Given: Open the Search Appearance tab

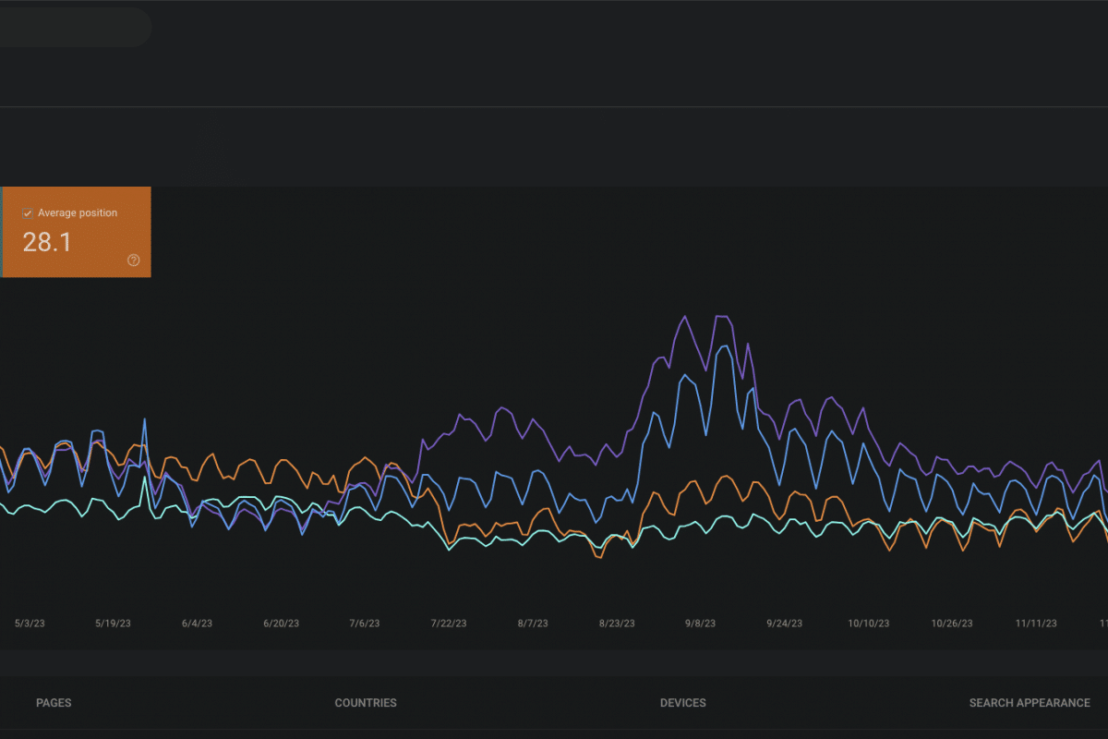Looking at the screenshot, I should [1030, 703].
